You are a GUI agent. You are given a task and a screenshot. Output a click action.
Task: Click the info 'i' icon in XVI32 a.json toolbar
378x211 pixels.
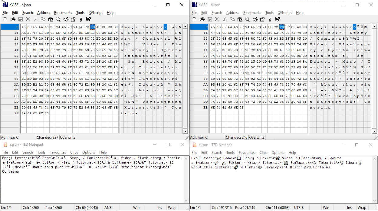(81, 19)
